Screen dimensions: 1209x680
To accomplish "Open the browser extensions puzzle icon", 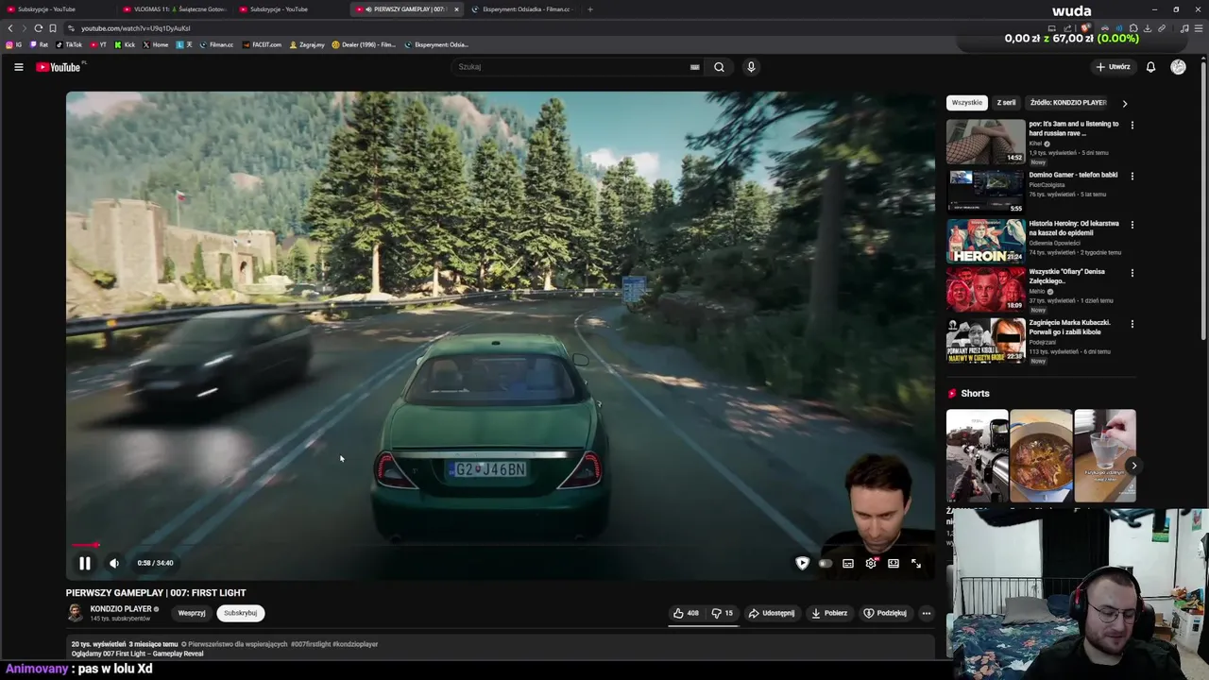I will pyautogui.click(x=1133, y=28).
